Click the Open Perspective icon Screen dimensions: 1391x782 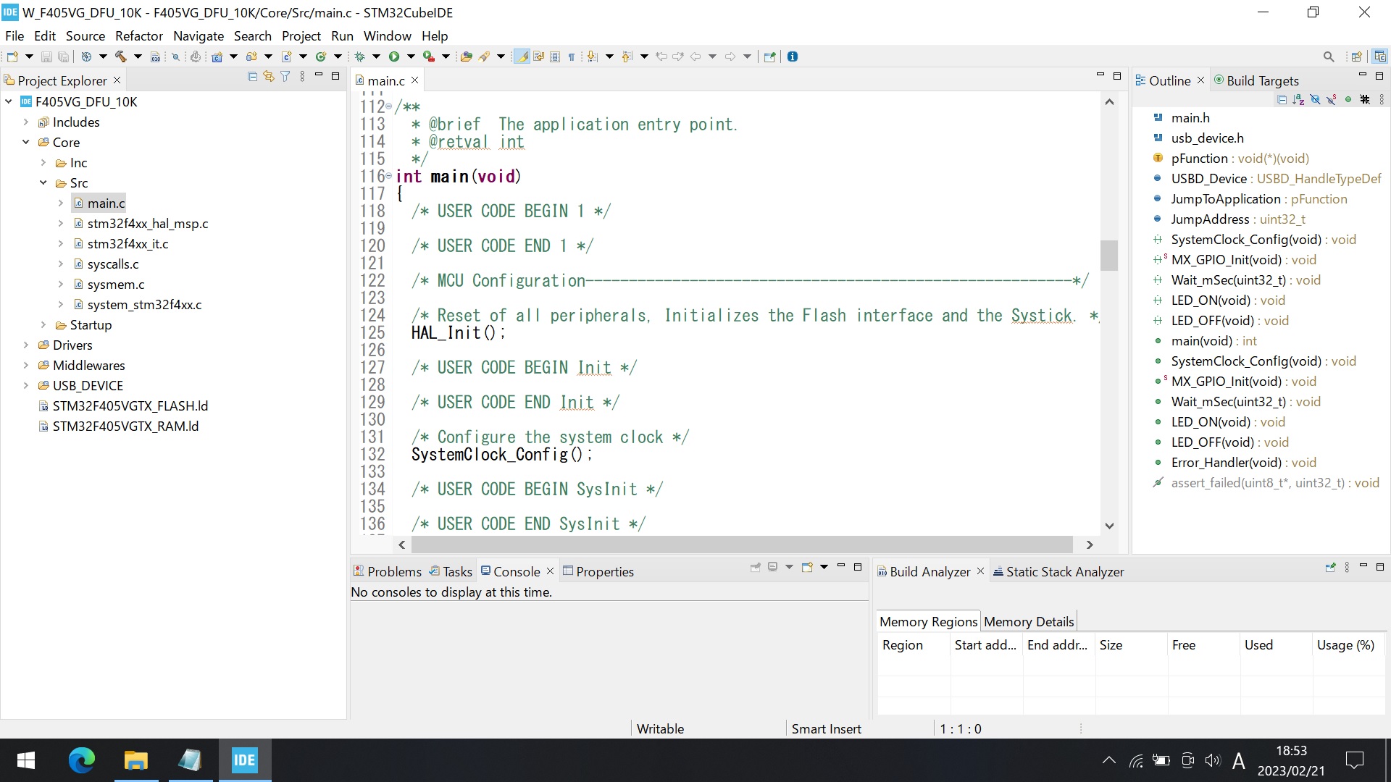1356,56
